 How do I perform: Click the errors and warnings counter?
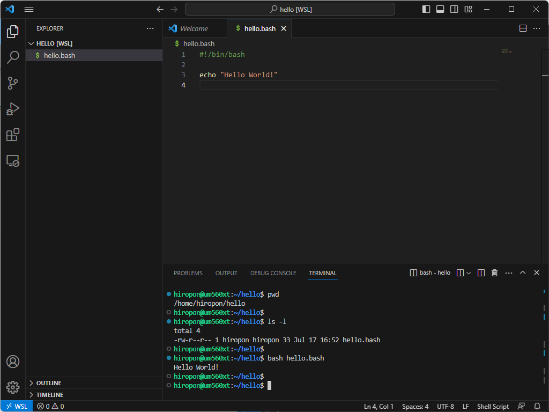pos(50,406)
